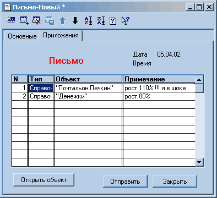
Task: Click the Дата label
Action: click(x=140, y=54)
